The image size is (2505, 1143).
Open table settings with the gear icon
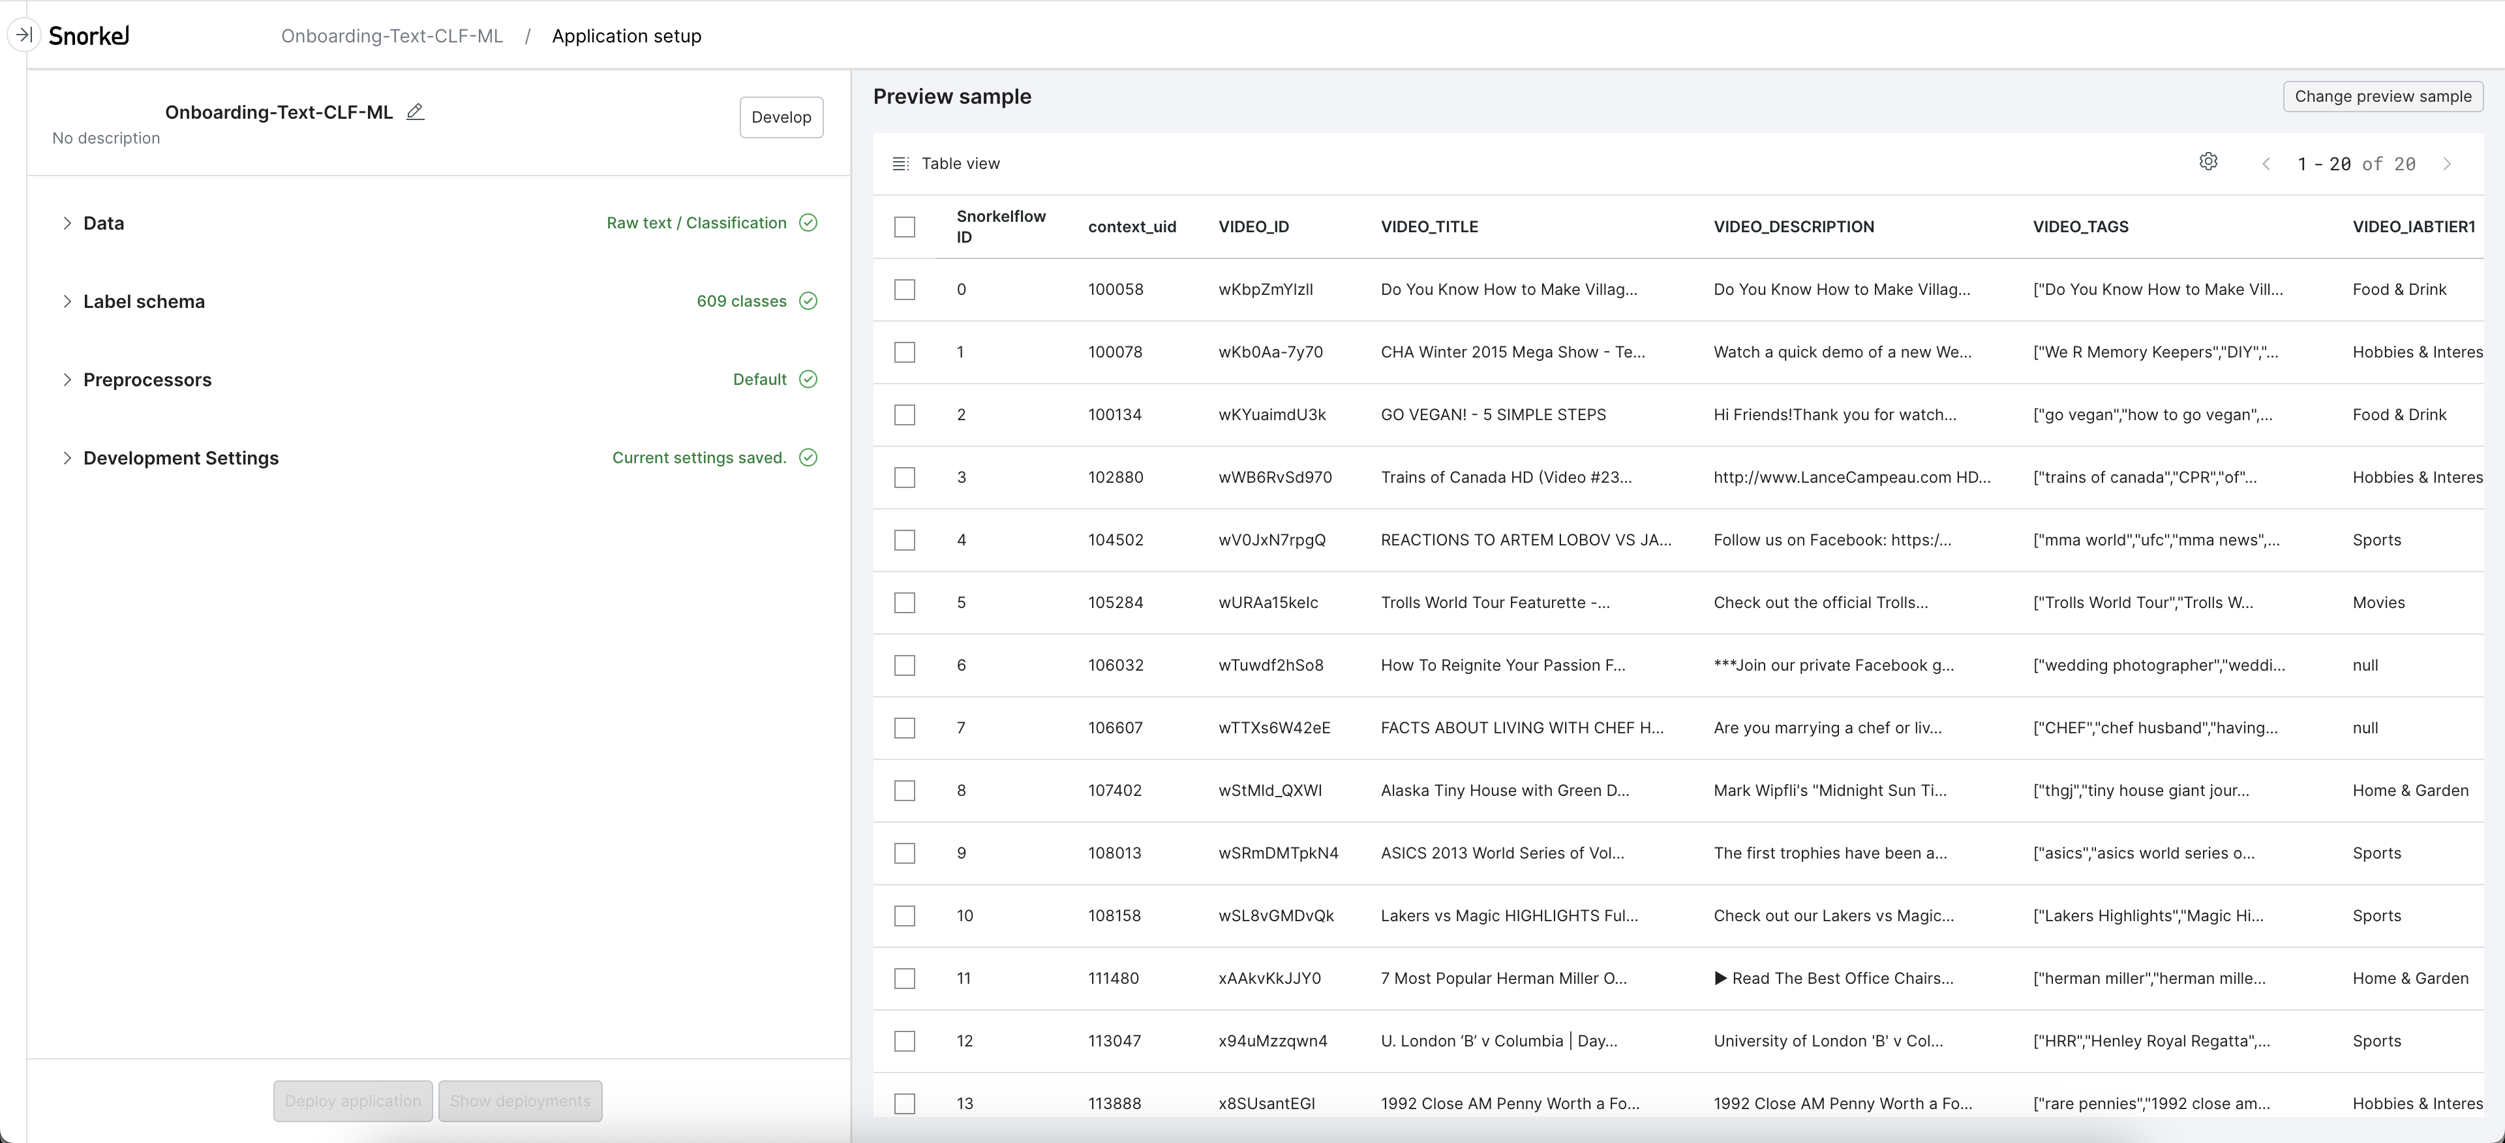2208,162
